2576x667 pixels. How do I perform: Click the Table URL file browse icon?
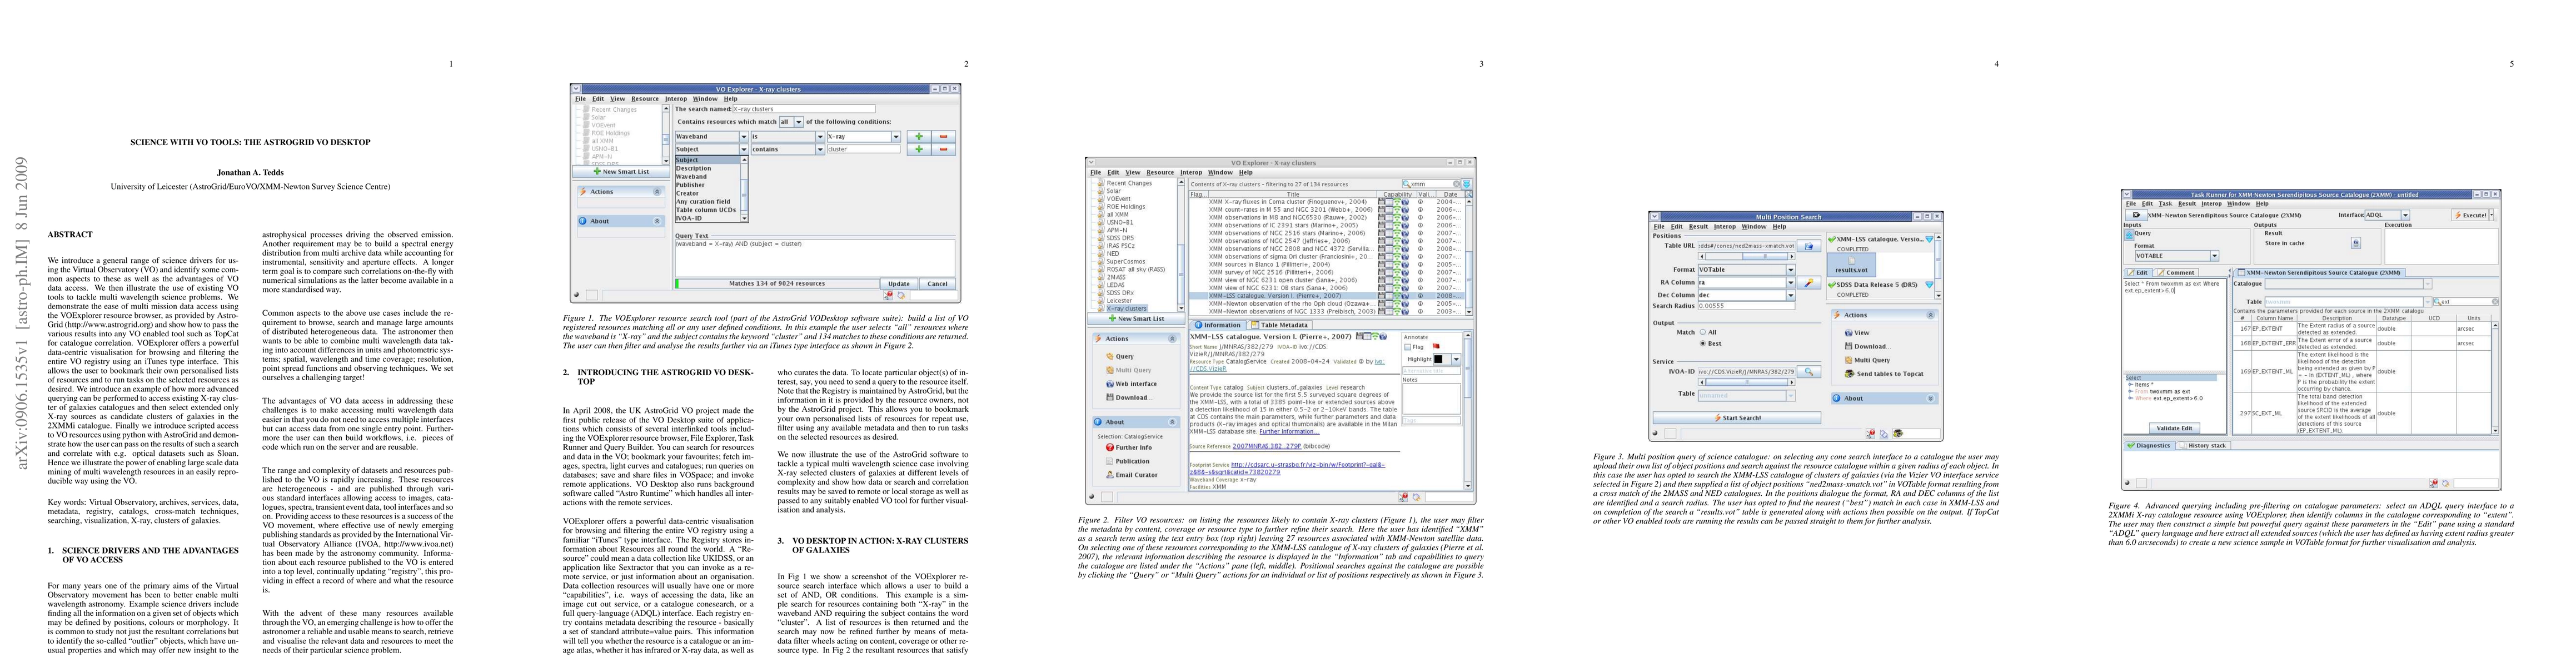[1809, 246]
